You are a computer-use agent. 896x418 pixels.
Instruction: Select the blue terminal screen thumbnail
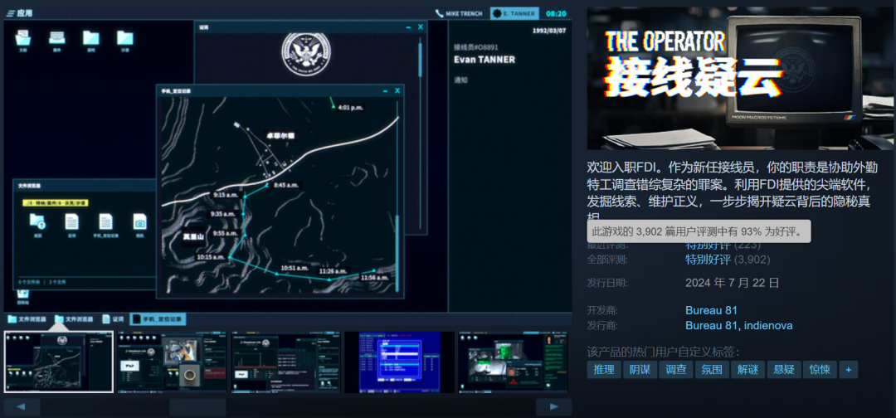[x=399, y=362]
